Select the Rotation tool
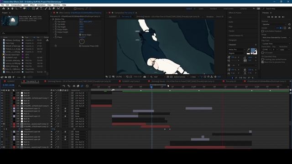 click(21, 9)
